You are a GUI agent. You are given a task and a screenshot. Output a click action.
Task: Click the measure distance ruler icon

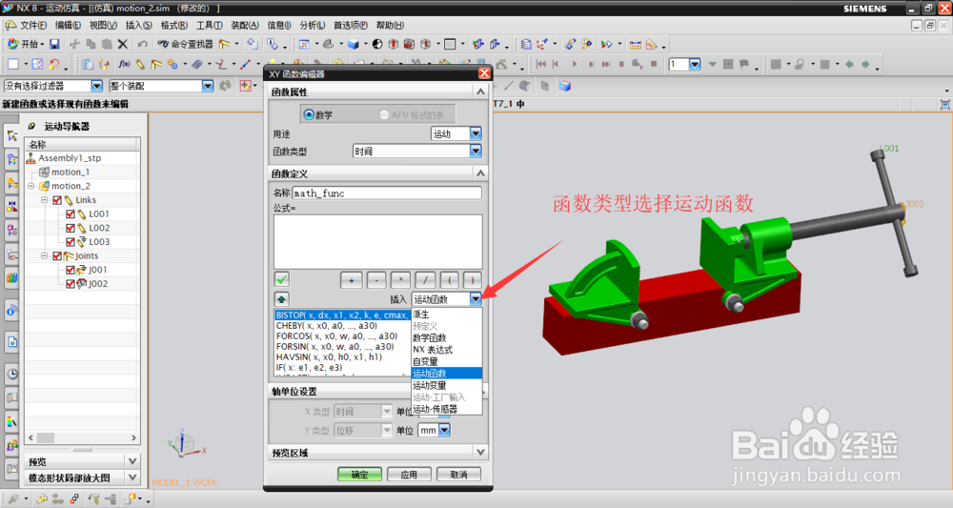point(635,44)
